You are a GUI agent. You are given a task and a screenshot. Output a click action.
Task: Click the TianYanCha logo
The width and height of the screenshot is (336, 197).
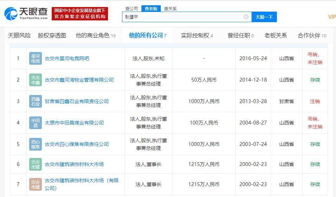[26, 13]
